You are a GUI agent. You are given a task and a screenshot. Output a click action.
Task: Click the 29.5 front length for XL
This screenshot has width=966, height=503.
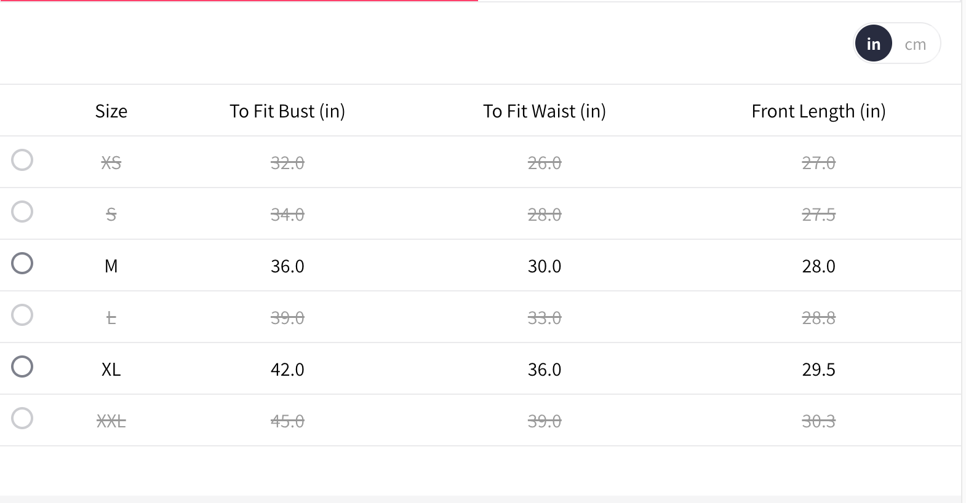[x=818, y=370]
